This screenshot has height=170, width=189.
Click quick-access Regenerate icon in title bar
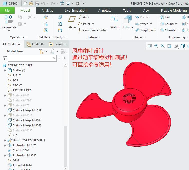pyautogui.click(x=62, y=3)
